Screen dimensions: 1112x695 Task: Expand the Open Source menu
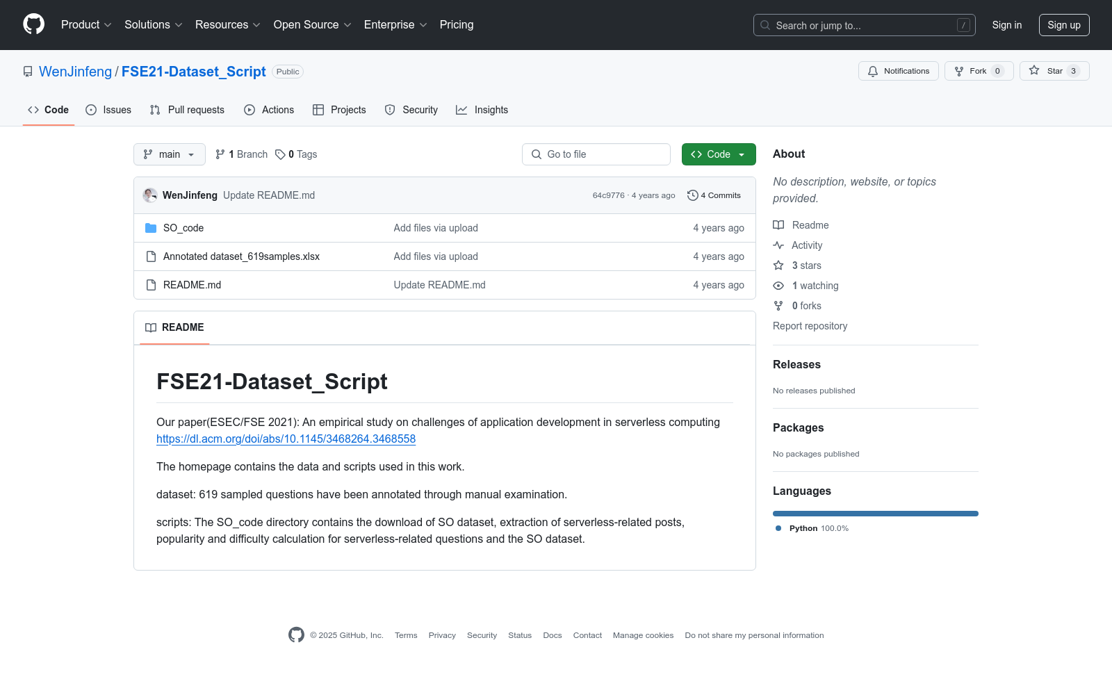click(313, 24)
